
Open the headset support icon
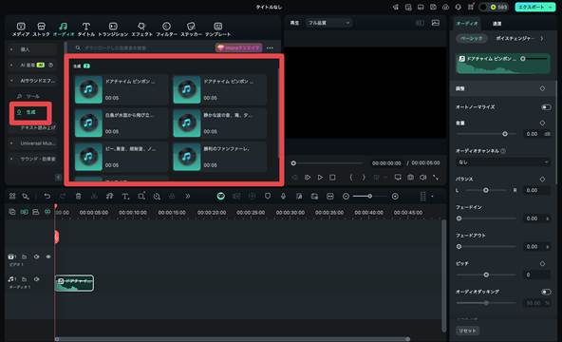(459, 7)
